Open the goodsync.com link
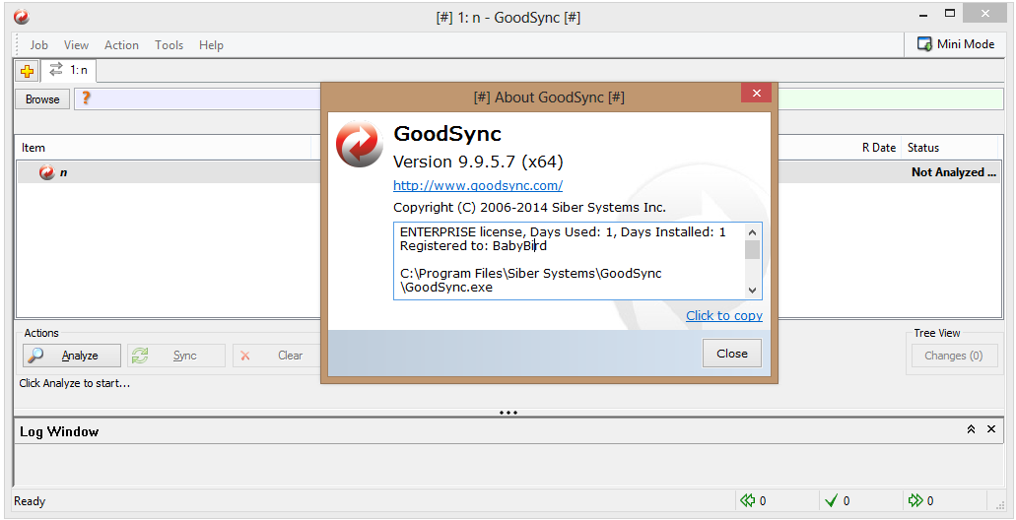This screenshot has width=1016, height=520. (478, 186)
